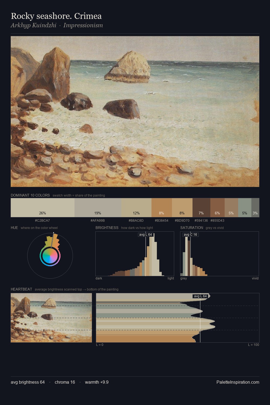Click the hex label #C2BCA7

click(x=42, y=221)
